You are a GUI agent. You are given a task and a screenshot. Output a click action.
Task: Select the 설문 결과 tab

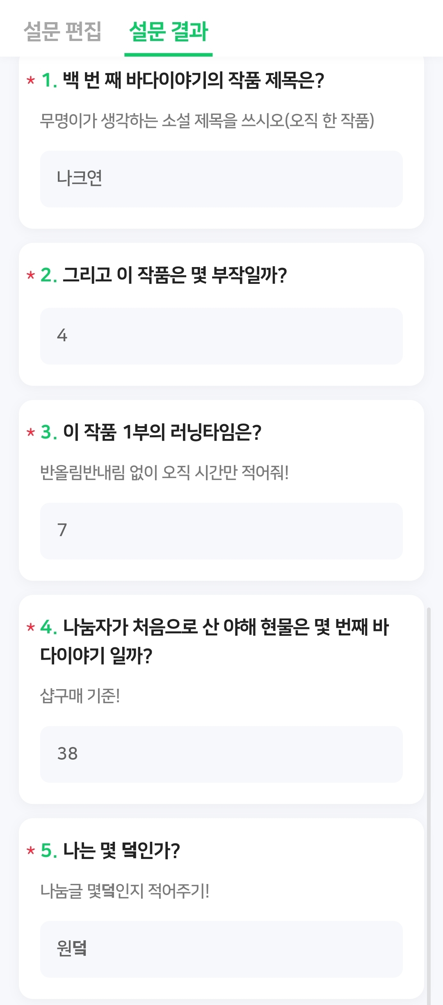(x=169, y=31)
